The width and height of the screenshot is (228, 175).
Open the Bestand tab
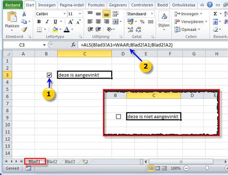[13, 5]
